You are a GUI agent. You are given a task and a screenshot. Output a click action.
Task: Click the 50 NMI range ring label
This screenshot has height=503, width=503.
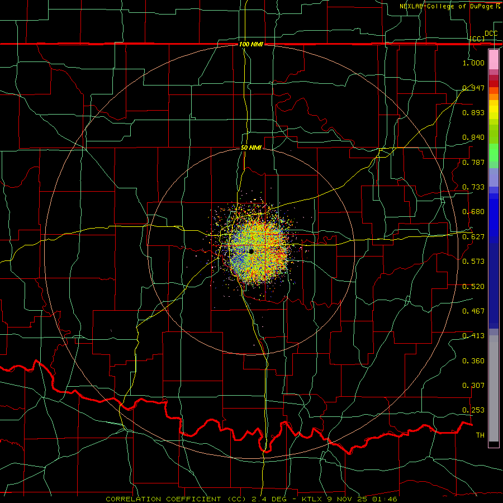(x=251, y=148)
